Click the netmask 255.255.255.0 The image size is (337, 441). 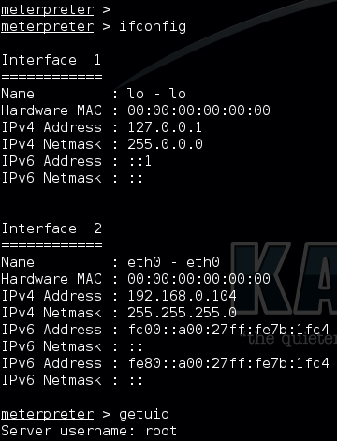(182, 313)
